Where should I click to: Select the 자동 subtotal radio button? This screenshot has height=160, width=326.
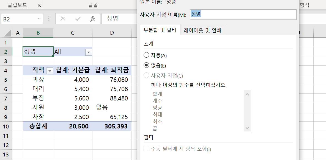(147, 55)
